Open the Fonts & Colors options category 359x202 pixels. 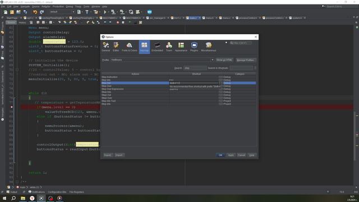point(130,47)
